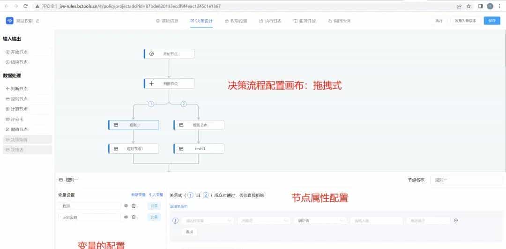The height and width of the screenshot is (249, 506).
Task: Switch to the 服务开放 tab
Action: point(305,21)
